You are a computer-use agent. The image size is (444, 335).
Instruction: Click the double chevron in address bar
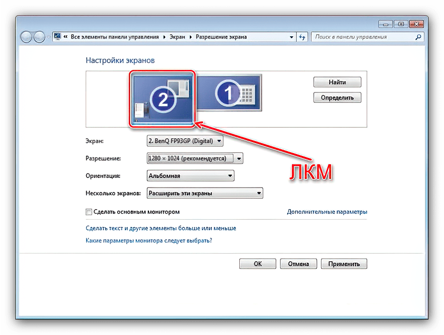click(66, 36)
